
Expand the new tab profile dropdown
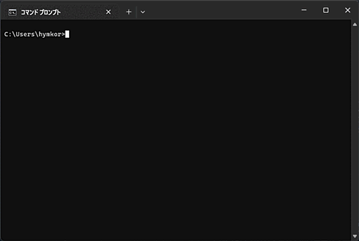(143, 12)
